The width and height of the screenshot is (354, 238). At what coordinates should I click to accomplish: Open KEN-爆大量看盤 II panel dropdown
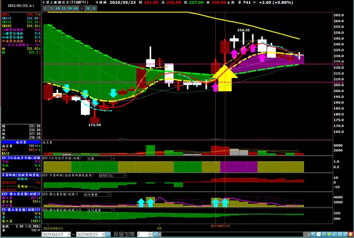pyautogui.click(x=113, y=210)
